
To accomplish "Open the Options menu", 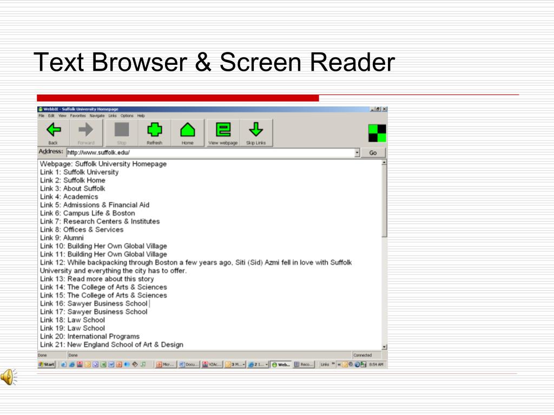I will pyautogui.click(x=127, y=116).
